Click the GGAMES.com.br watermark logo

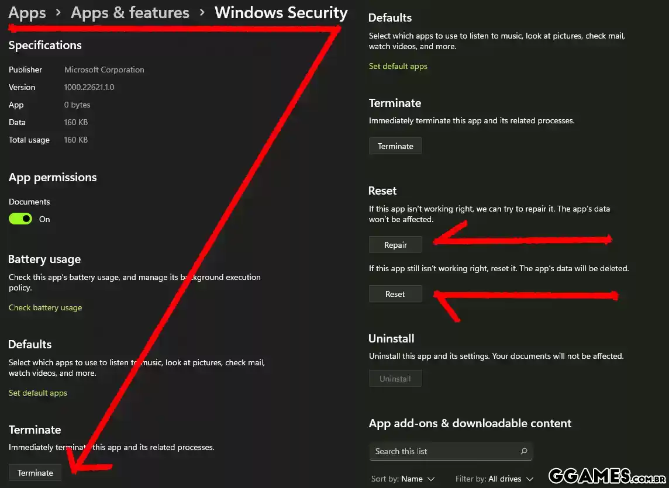click(607, 476)
